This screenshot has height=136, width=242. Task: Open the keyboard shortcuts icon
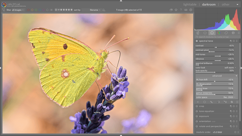(x=186, y=10)
